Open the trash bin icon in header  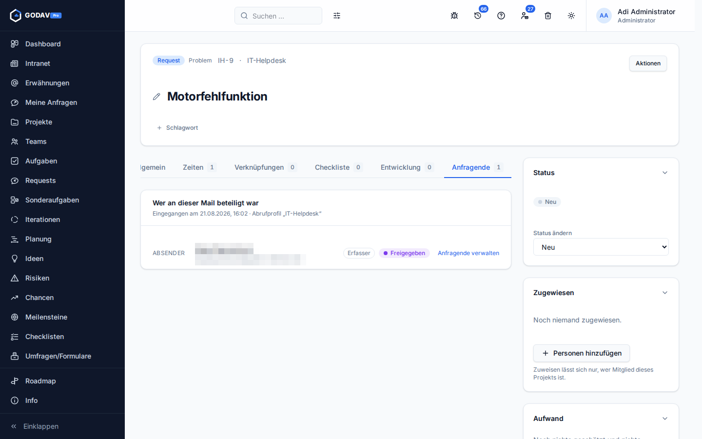click(548, 16)
